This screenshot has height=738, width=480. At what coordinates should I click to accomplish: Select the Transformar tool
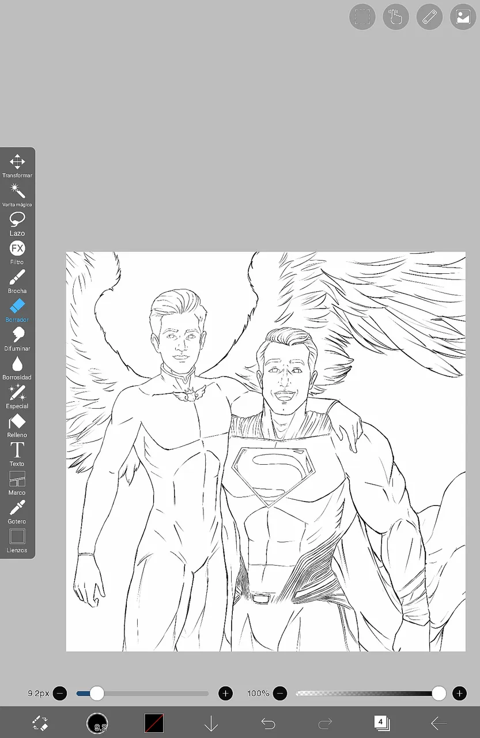[x=17, y=165]
